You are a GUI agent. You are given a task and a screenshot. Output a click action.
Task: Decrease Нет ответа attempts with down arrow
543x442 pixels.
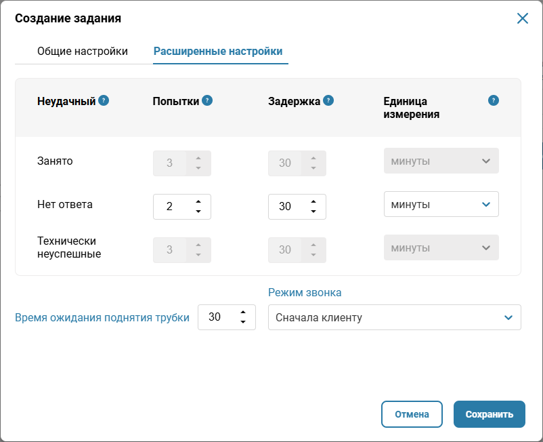pos(198,211)
